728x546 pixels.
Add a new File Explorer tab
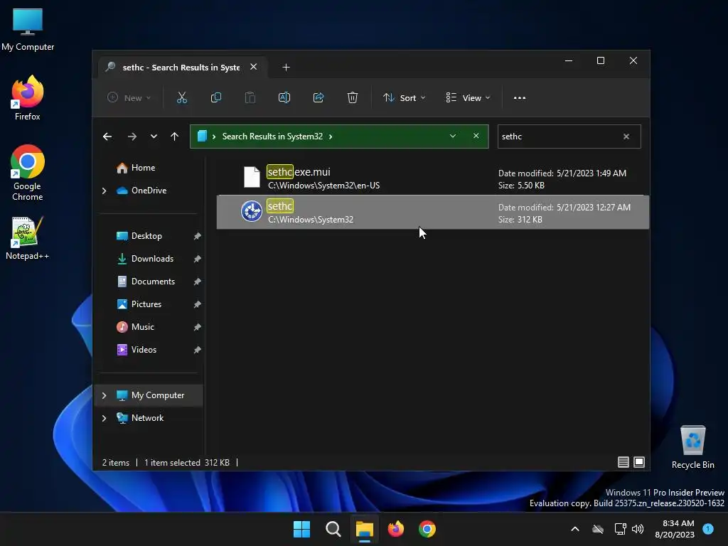coord(286,68)
